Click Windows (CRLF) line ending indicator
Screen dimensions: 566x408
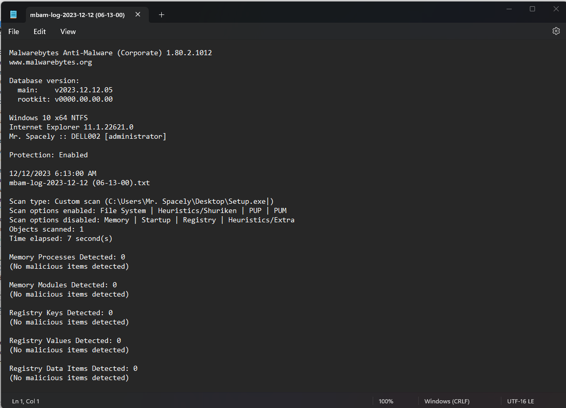click(x=447, y=401)
